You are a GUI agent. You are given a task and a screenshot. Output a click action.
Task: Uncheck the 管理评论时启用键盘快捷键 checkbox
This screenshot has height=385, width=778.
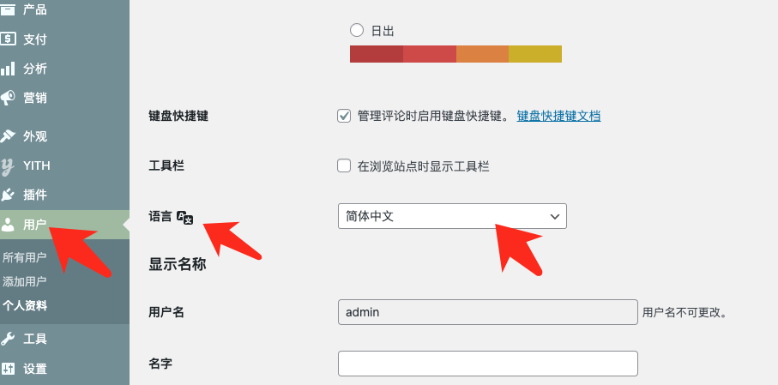[x=345, y=116]
